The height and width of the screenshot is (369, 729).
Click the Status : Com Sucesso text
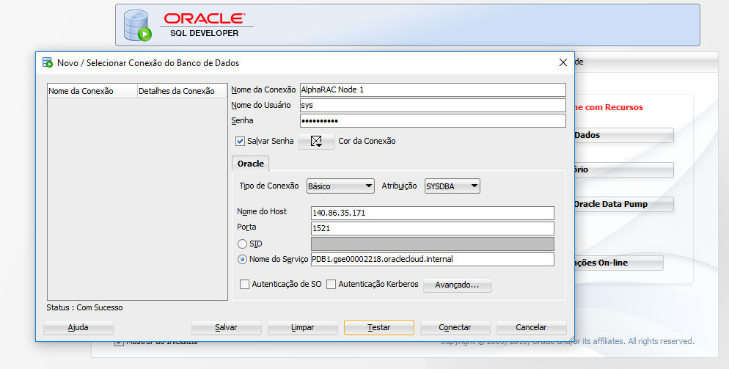(84, 307)
